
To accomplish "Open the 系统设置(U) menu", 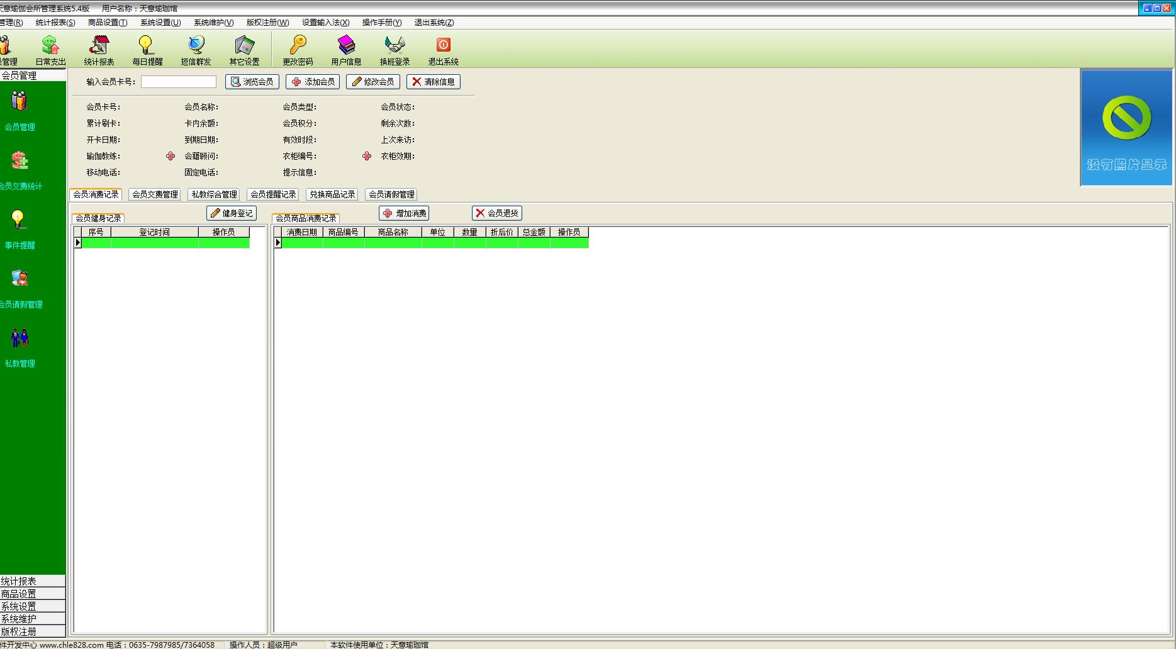I will [160, 23].
